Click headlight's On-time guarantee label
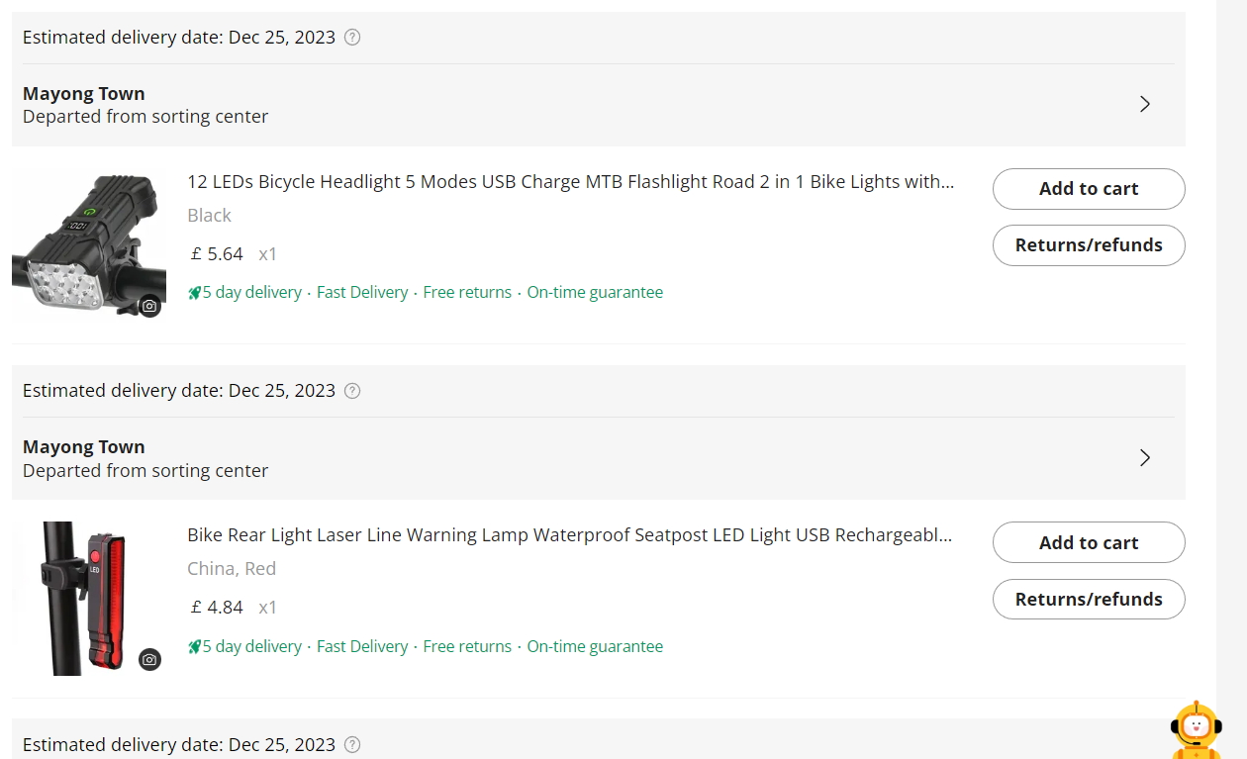This screenshot has height=759, width=1247. 595,293
